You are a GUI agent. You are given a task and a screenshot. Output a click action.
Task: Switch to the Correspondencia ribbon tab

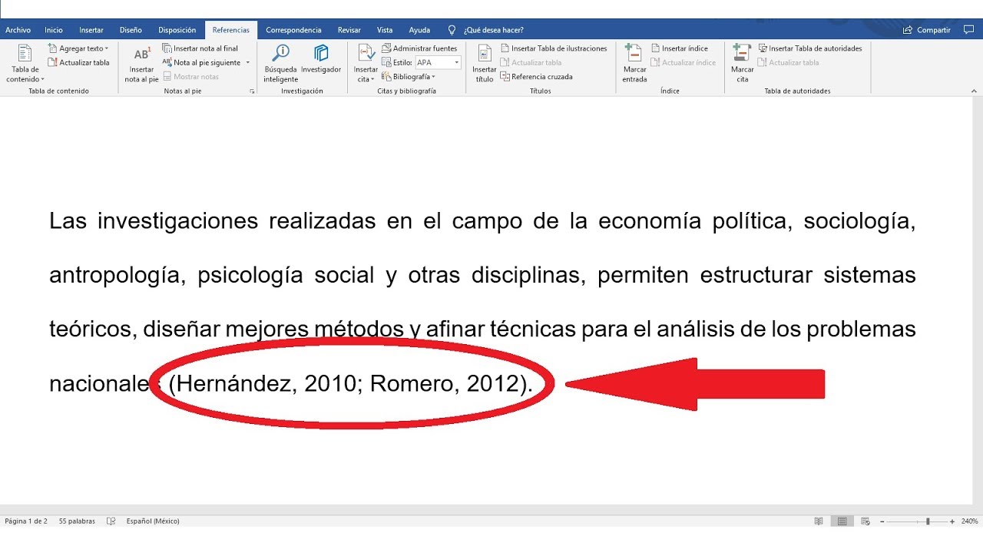[x=294, y=30]
